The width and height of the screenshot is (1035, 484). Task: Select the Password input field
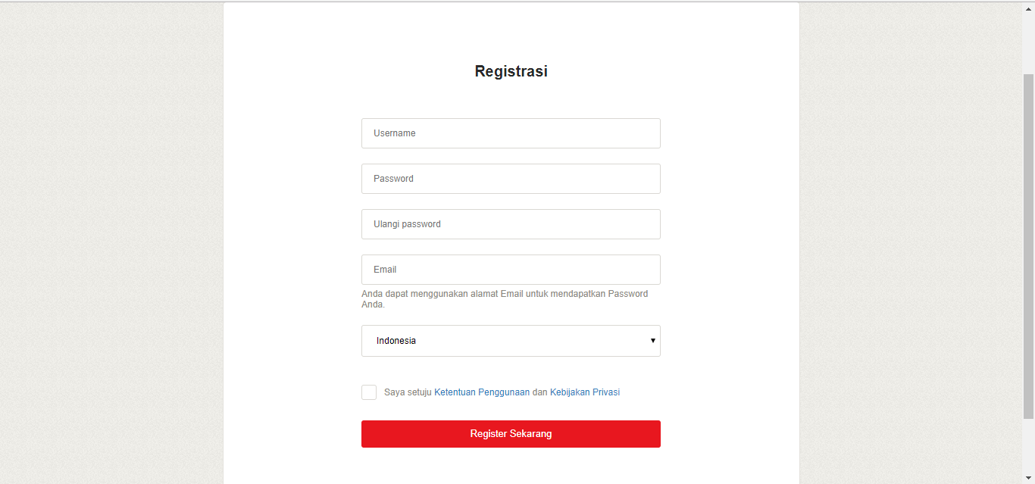pyautogui.click(x=511, y=178)
